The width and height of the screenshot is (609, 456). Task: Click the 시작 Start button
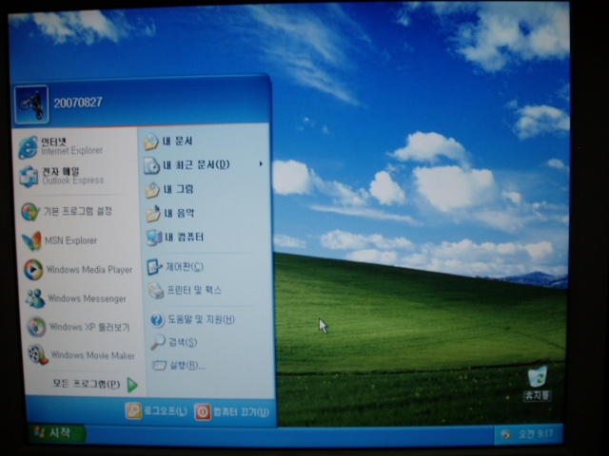(x=57, y=433)
